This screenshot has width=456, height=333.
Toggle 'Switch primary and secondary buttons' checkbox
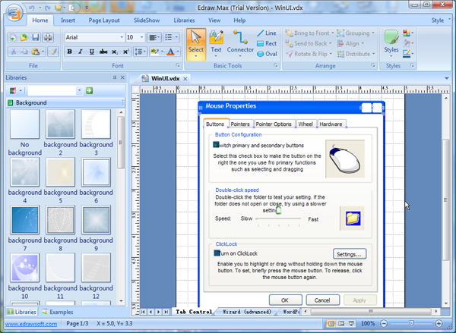tap(217, 144)
